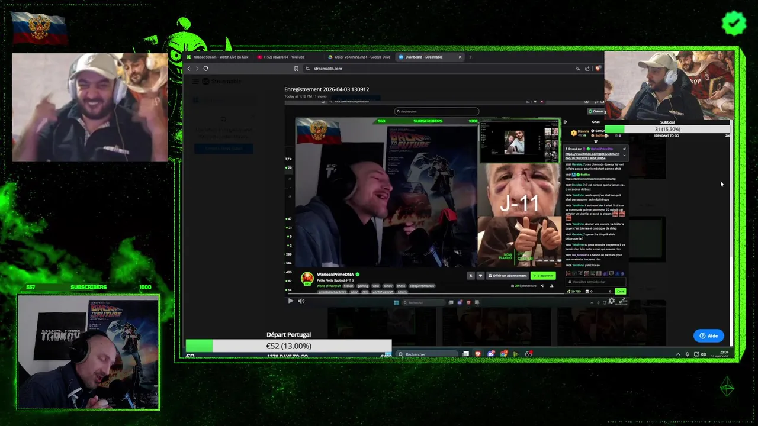The height and width of the screenshot is (426, 758).
Task: Open the Aide help button
Action: click(x=708, y=335)
